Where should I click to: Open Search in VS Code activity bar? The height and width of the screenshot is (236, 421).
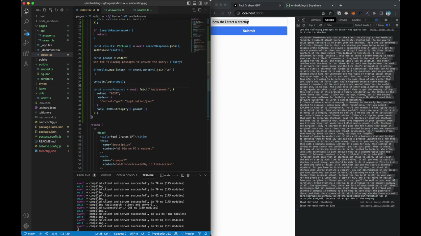click(x=26, y=22)
